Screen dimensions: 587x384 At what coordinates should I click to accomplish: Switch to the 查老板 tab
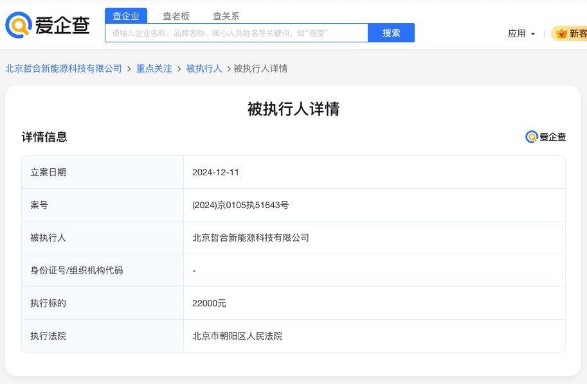[x=176, y=16]
